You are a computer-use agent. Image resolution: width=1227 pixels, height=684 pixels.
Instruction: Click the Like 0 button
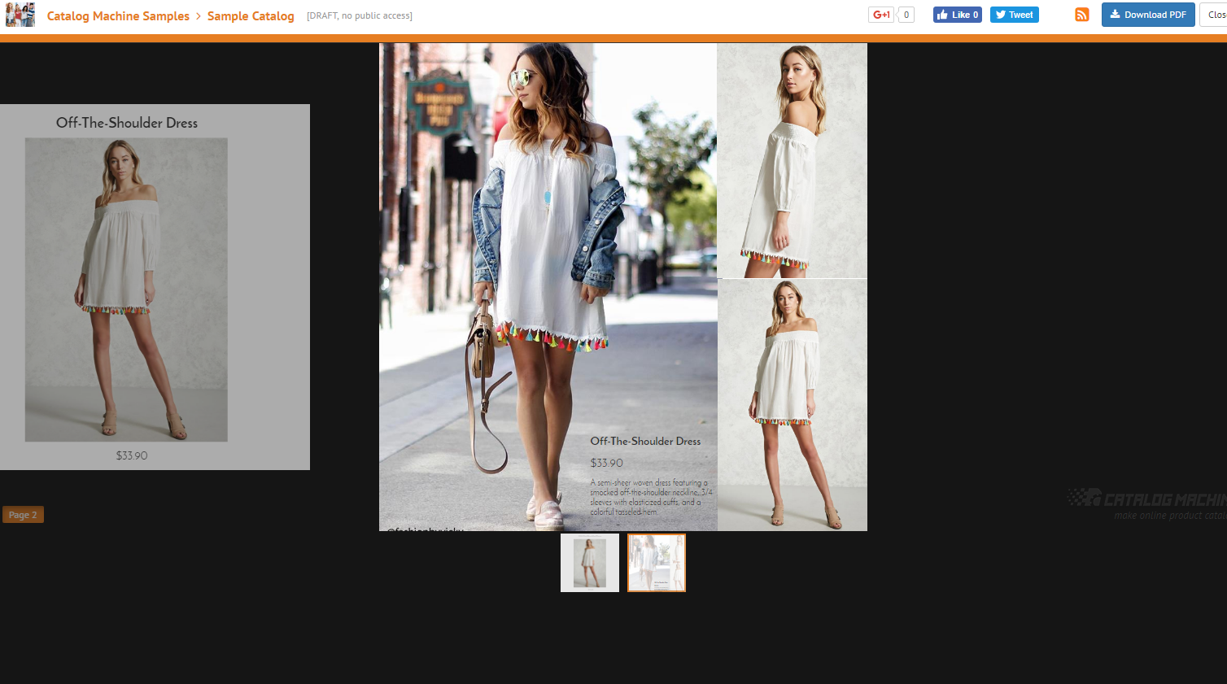click(x=957, y=14)
